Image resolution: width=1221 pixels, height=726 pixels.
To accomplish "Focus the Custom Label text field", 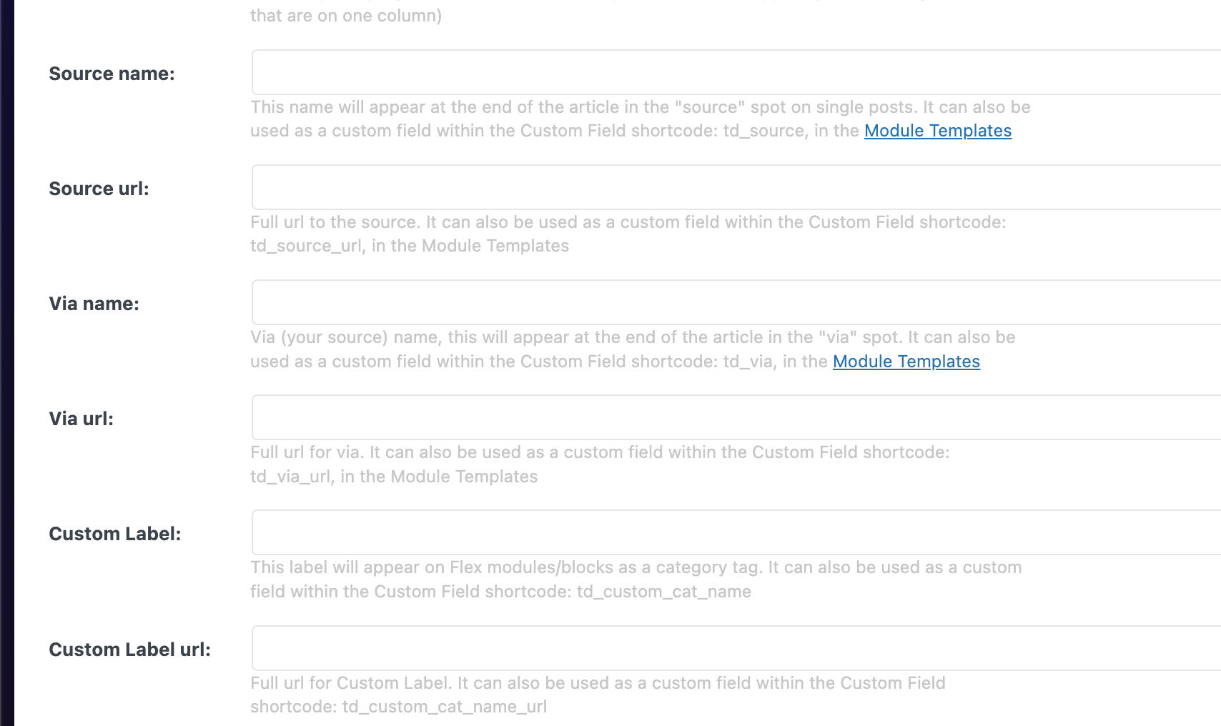I will pyautogui.click(x=736, y=532).
